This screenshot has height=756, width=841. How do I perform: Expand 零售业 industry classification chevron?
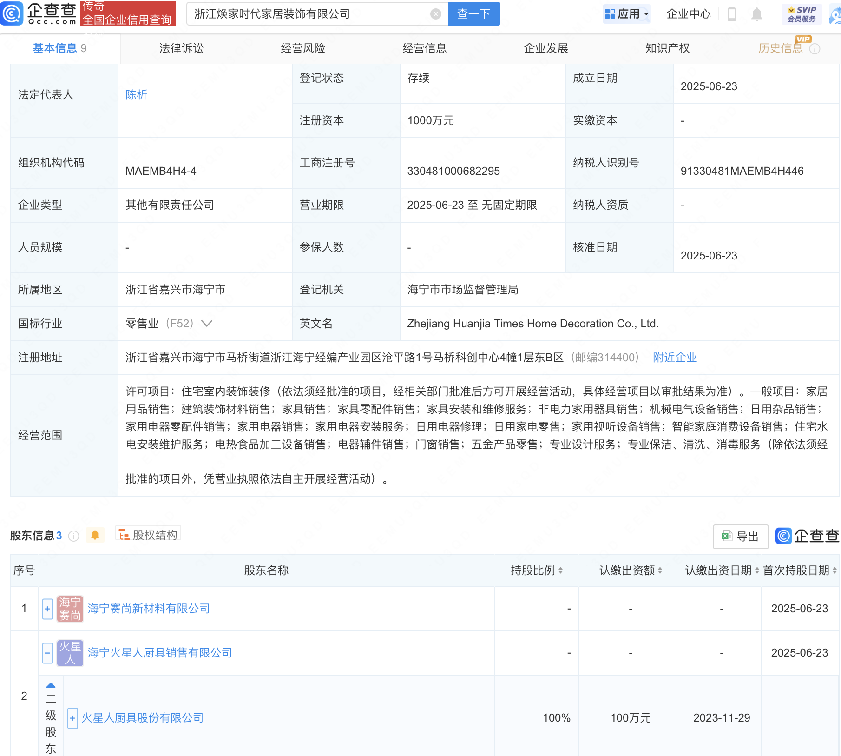[x=207, y=324]
